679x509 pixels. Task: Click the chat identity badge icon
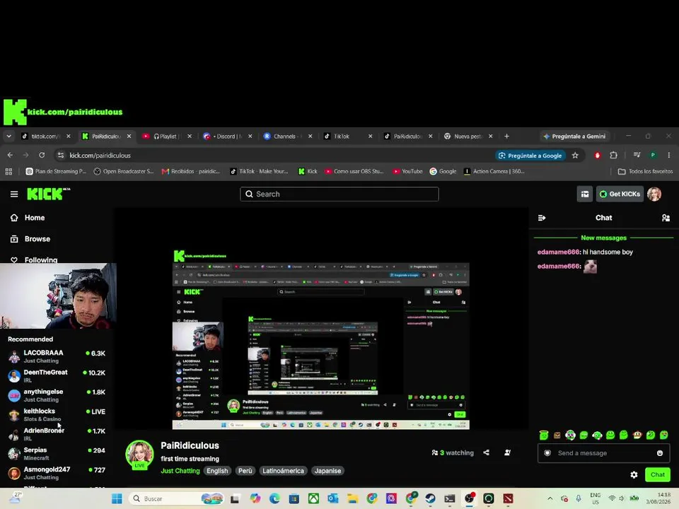coord(547,453)
